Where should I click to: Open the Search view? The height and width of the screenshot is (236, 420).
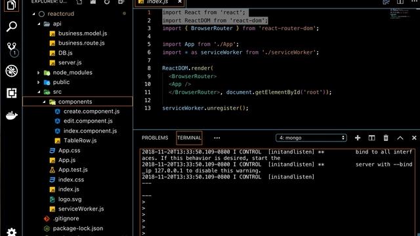click(x=11, y=26)
